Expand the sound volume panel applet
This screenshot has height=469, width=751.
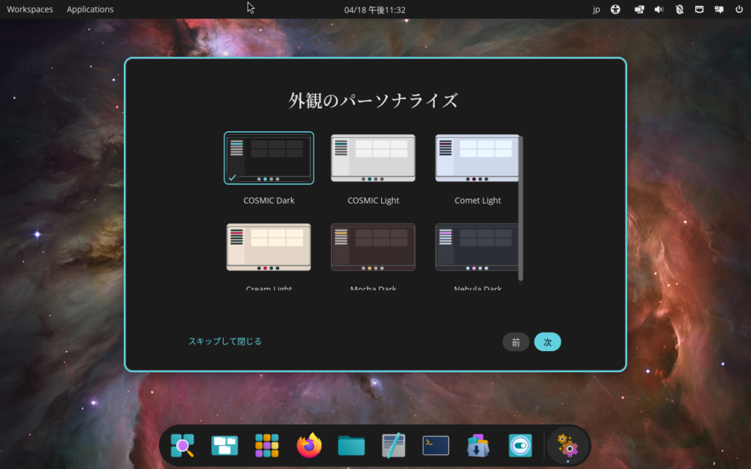[659, 10]
